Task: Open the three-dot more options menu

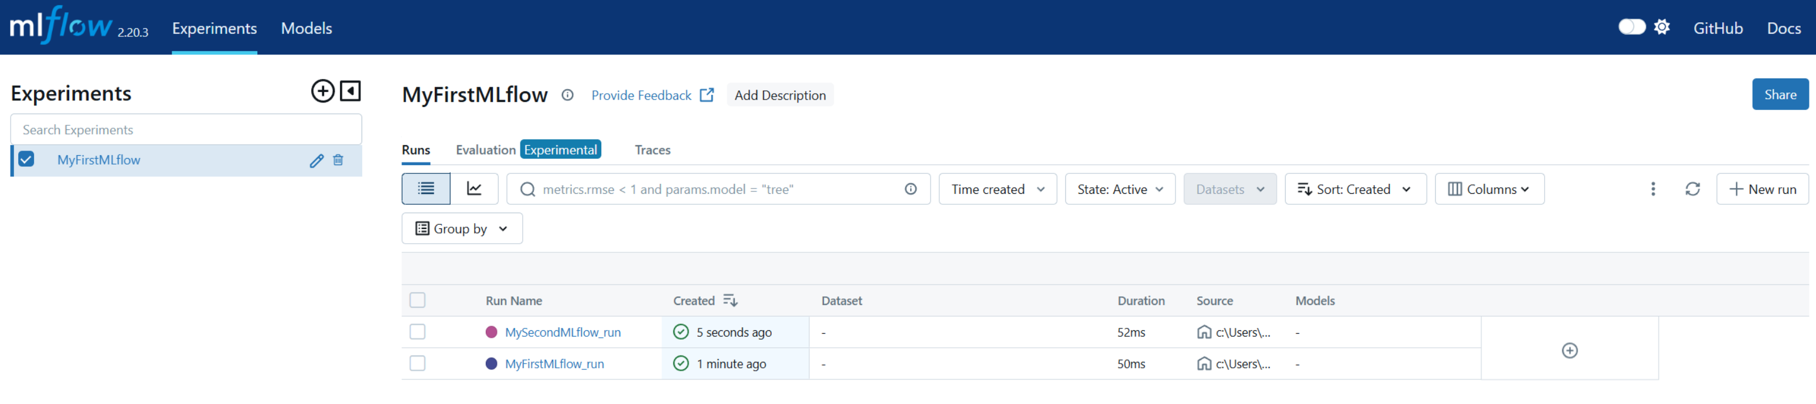Action: pyautogui.click(x=1653, y=189)
